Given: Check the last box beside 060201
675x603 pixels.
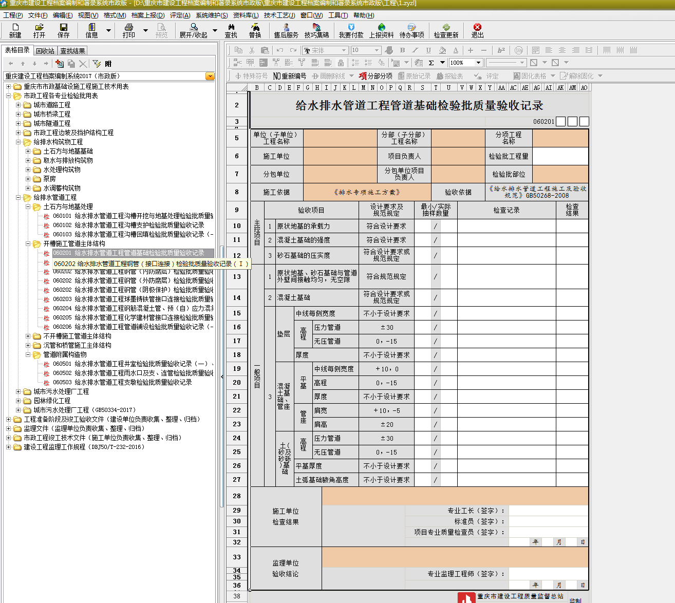Looking at the screenshot, I should [584, 121].
